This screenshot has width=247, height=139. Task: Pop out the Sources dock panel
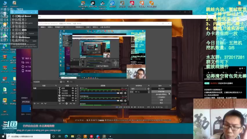coord(77,86)
